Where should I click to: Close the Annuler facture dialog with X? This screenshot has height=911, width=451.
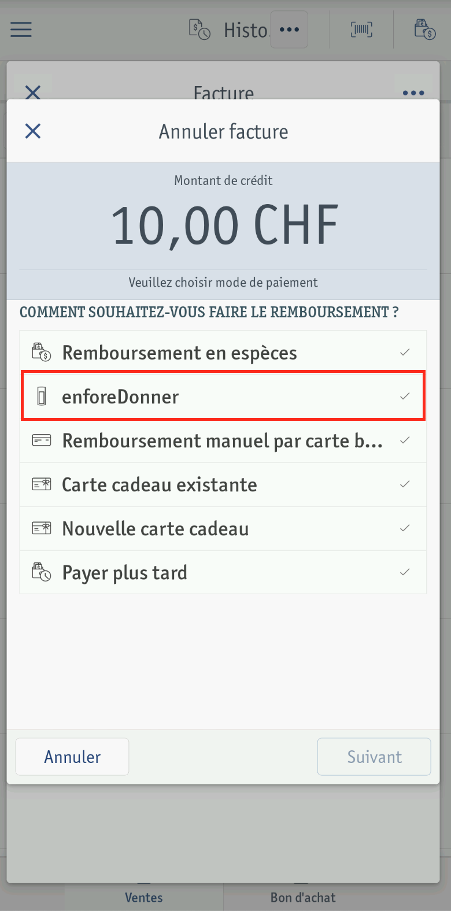pyautogui.click(x=33, y=131)
